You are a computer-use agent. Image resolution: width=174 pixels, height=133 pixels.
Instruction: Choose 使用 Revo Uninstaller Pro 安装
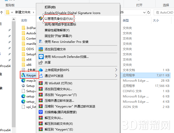(x=67, y=42)
